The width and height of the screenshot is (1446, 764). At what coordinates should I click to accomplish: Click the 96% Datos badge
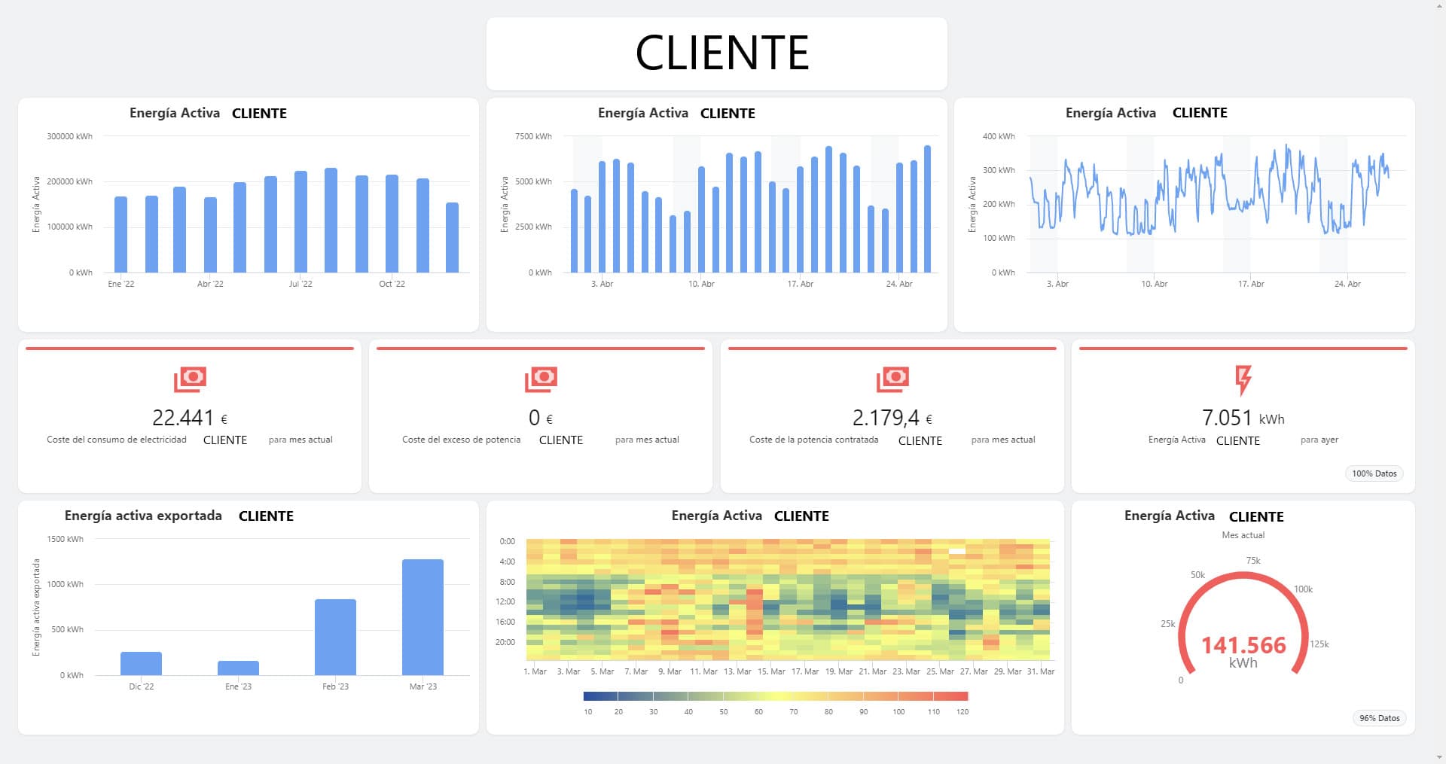(x=1379, y=718)
